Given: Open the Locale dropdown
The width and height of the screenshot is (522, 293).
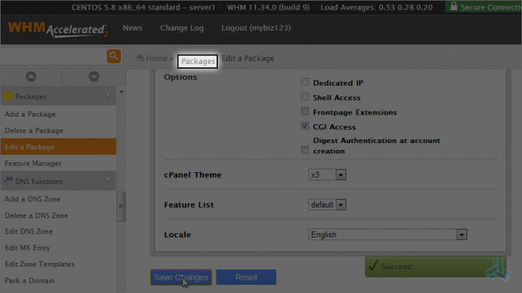Looking at the screenshot, I should [x=388, y=235].
